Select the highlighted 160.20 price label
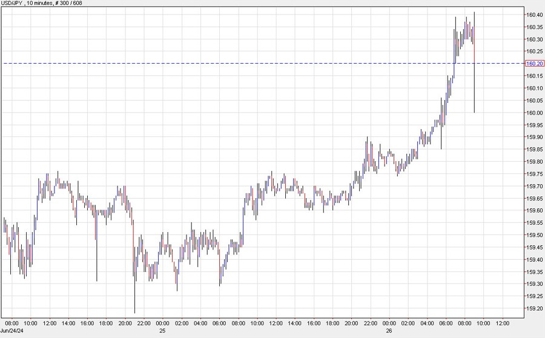This screenshot has height=338, width=545. point(535,63)
